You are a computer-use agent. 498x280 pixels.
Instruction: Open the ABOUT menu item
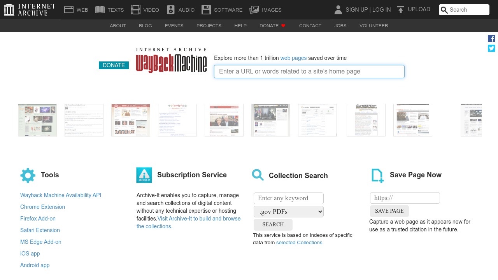pyautogui.click(x=117, y=25)
